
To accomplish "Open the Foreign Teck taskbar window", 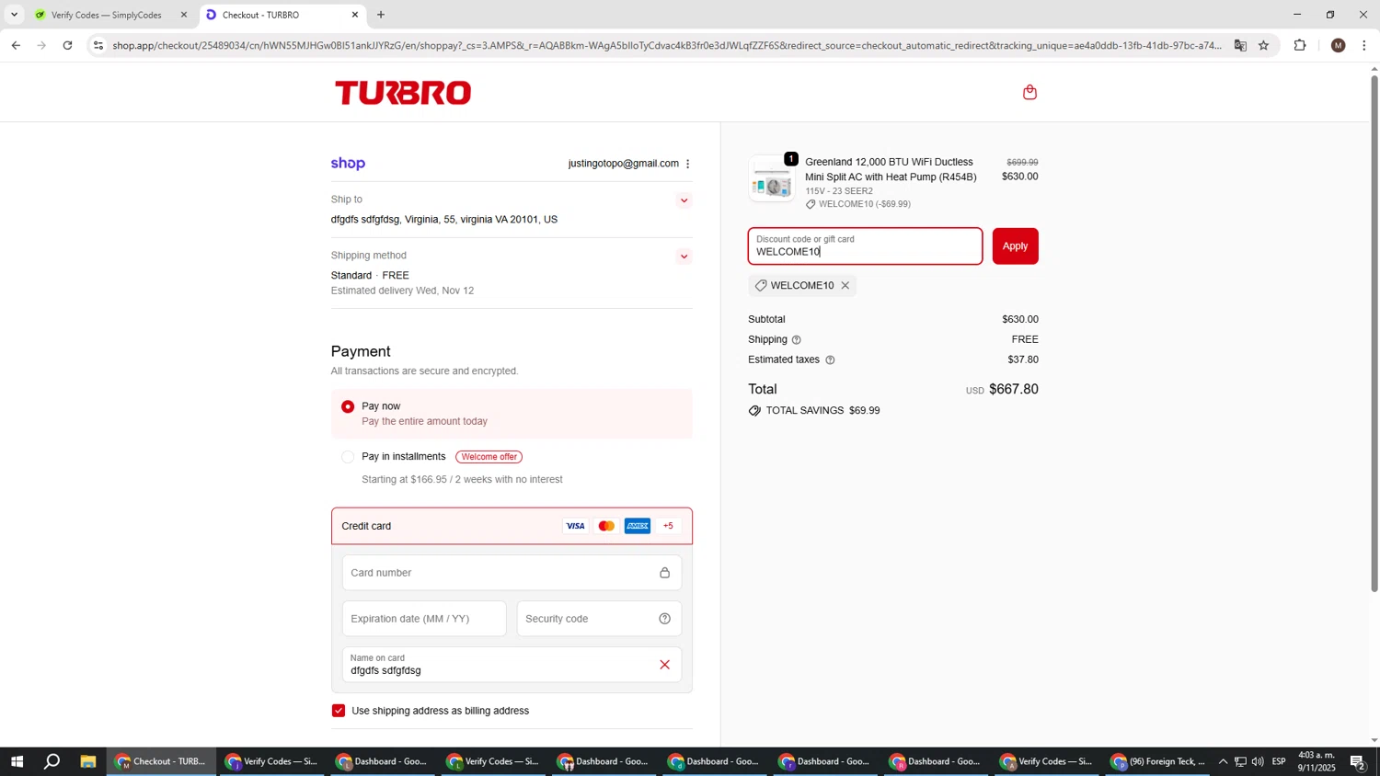I will tap(1159, 761).
